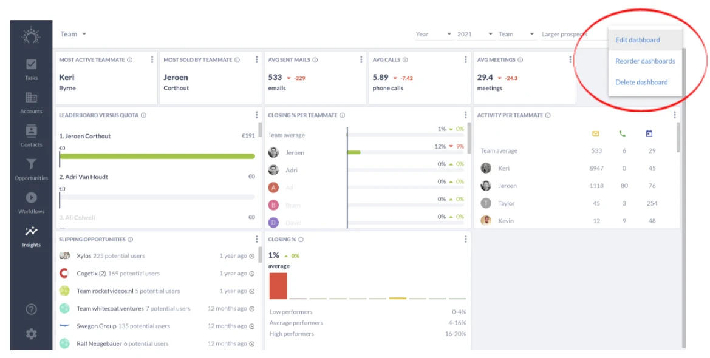Open Workflows from the sidebar
710x358 pixels.
tap(31, 203)
